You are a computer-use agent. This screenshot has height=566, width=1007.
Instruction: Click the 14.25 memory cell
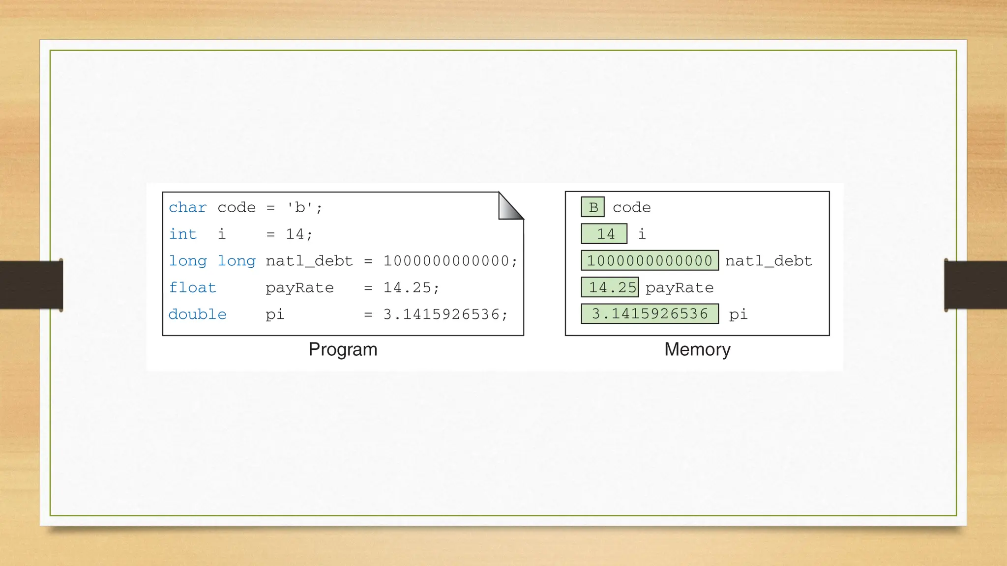(x=610, y=287)
